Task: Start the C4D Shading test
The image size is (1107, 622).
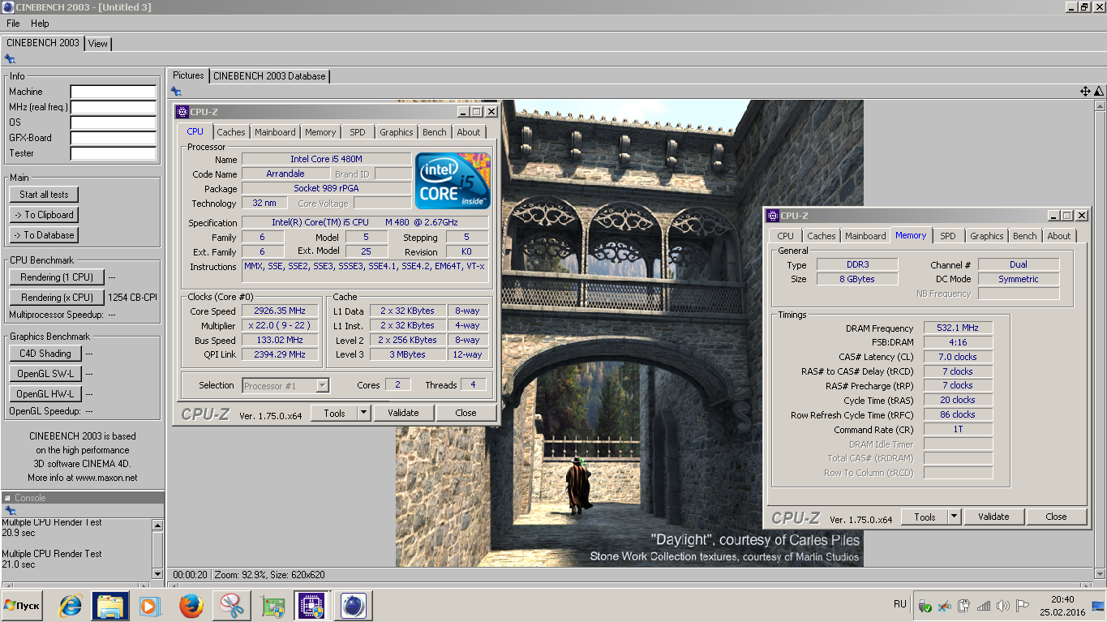Action: tap(45, 354)
